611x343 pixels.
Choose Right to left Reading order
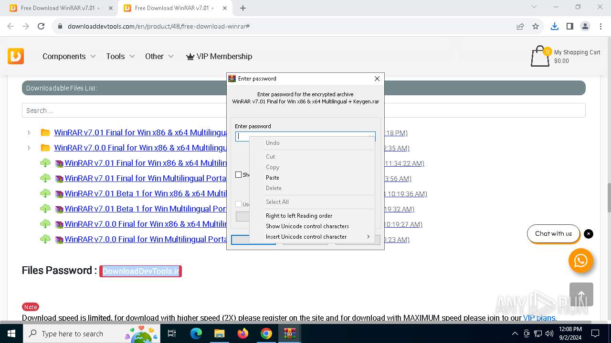point(312,216)
